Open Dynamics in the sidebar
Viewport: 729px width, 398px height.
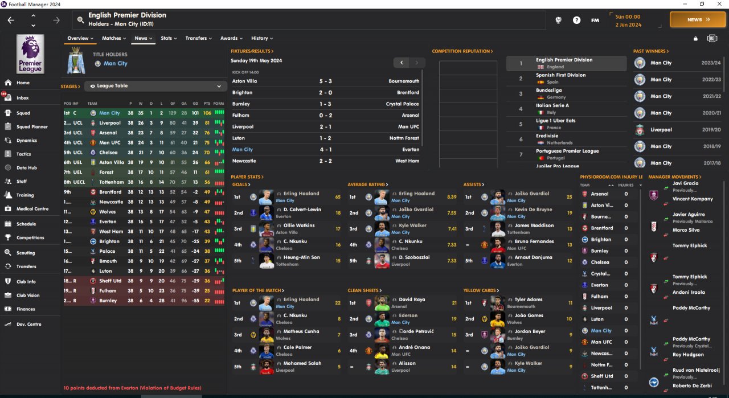pos(27,141)
